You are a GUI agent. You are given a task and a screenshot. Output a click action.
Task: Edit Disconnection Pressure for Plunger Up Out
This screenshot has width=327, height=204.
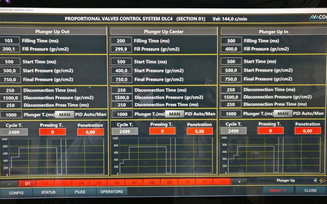(10, 98)
